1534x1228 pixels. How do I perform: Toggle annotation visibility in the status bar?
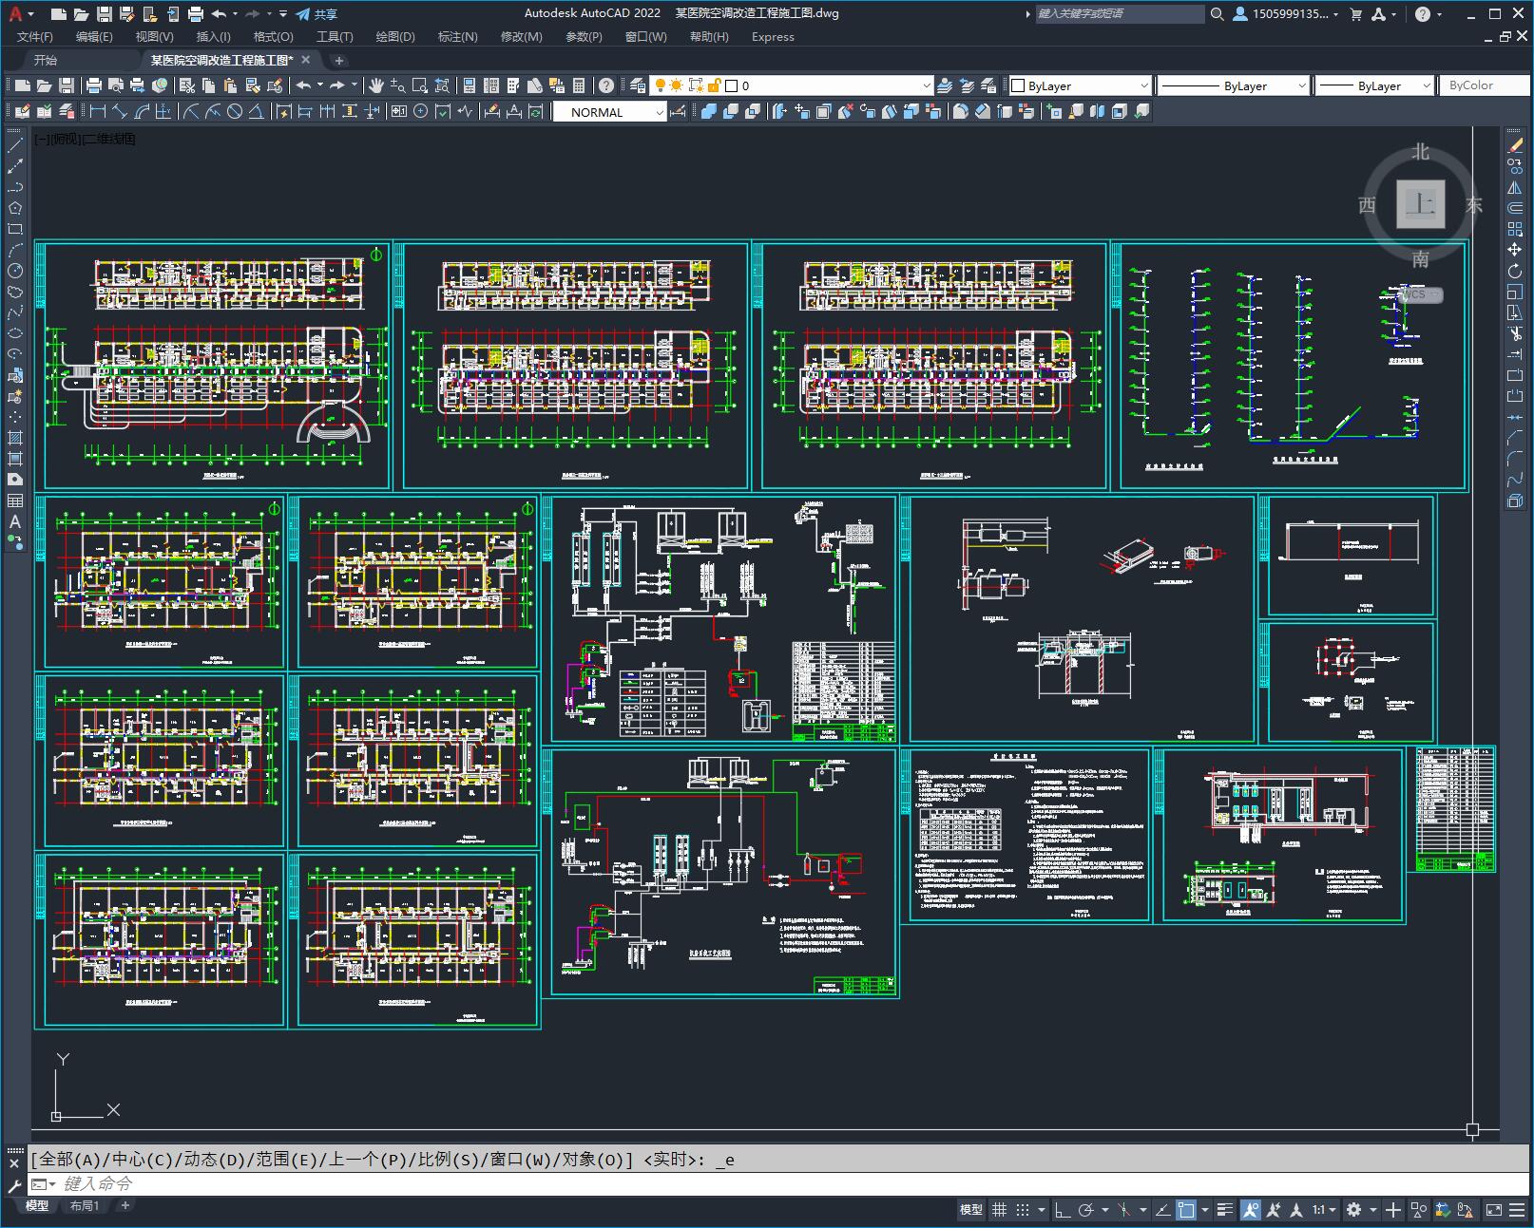[x=1251, y=1210]
